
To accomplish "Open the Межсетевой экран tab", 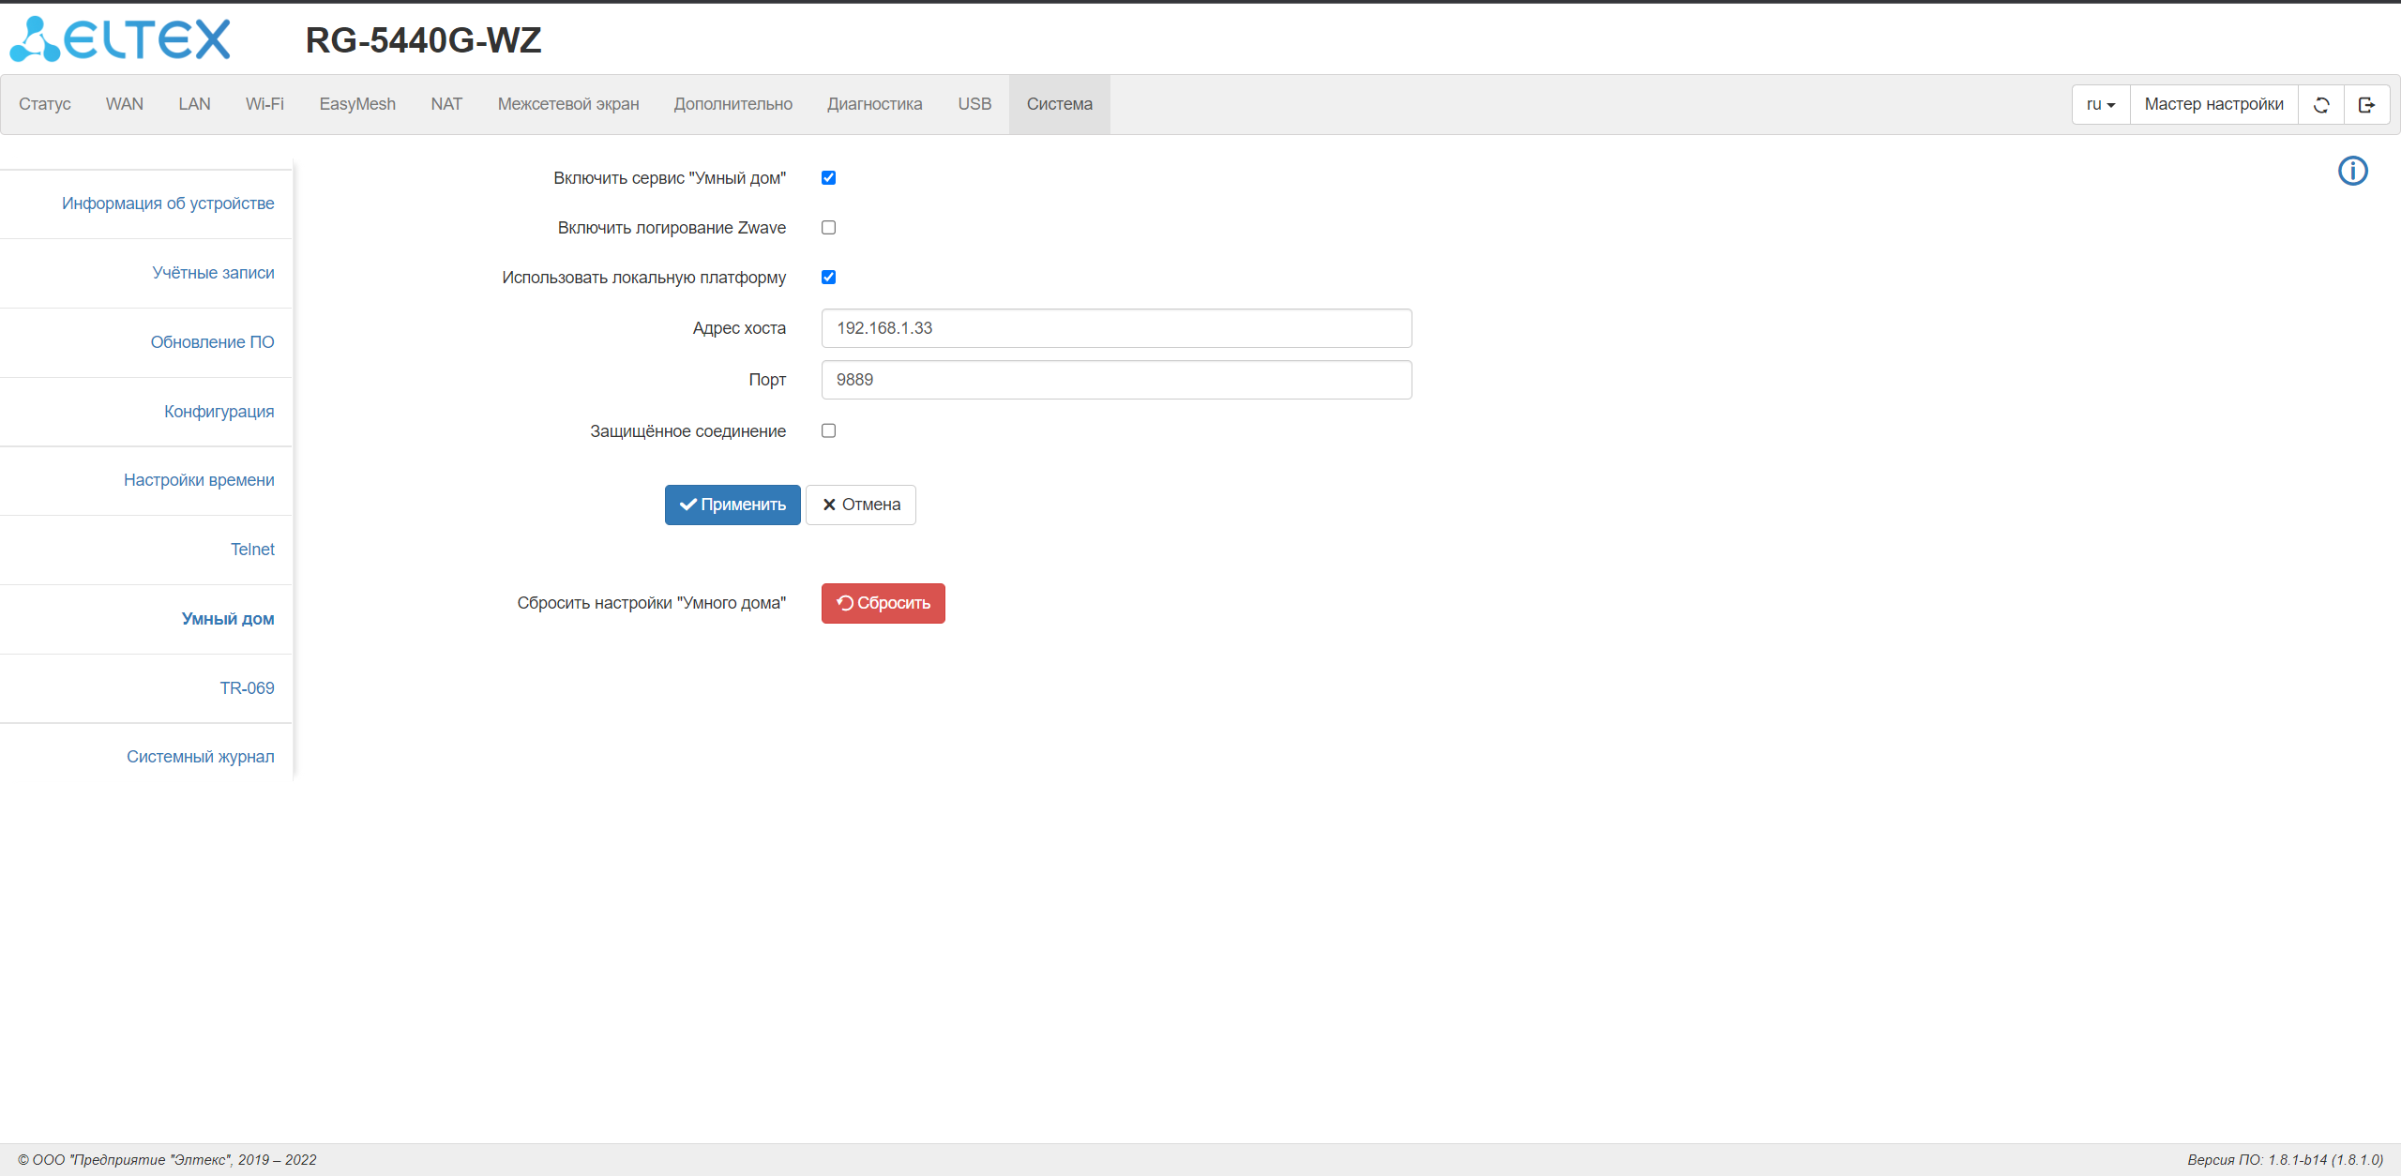I will [568, 104].
